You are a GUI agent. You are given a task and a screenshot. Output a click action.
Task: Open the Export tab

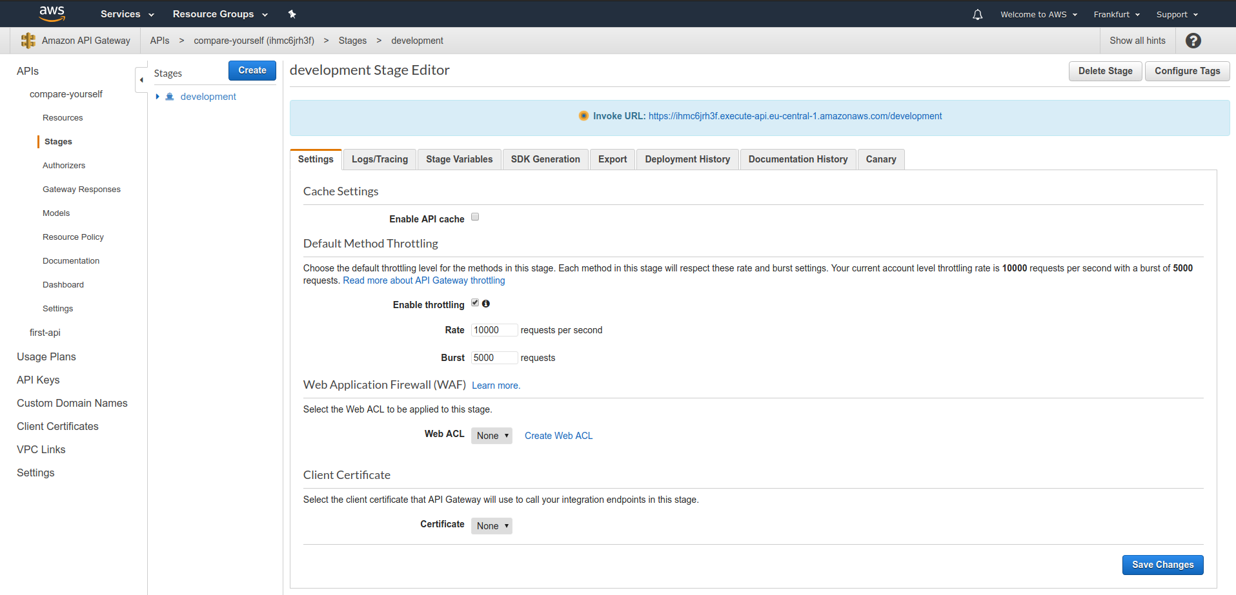coord(613,159)
